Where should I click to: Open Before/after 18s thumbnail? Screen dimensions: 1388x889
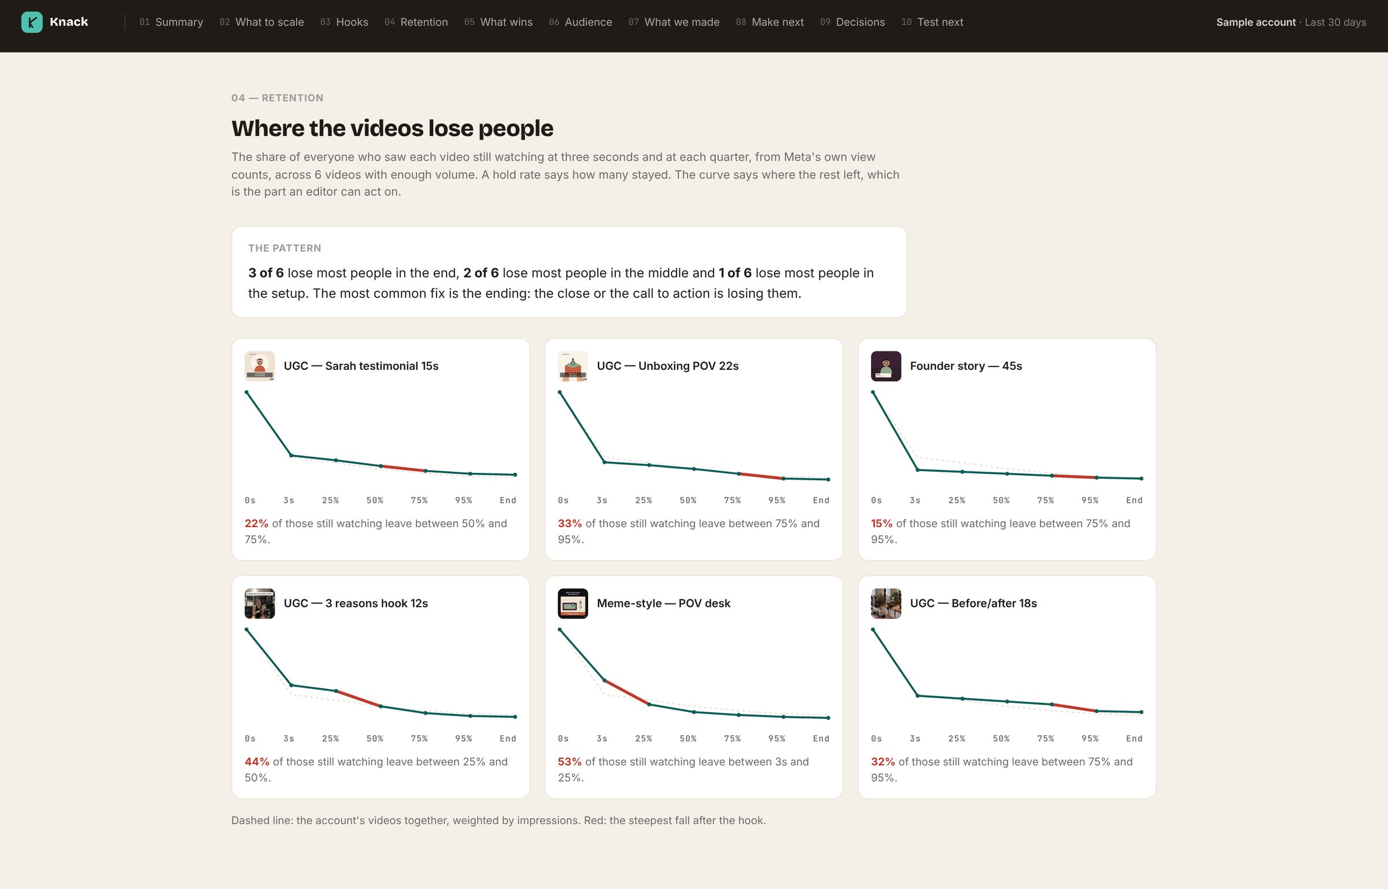(x=886, y=603)
